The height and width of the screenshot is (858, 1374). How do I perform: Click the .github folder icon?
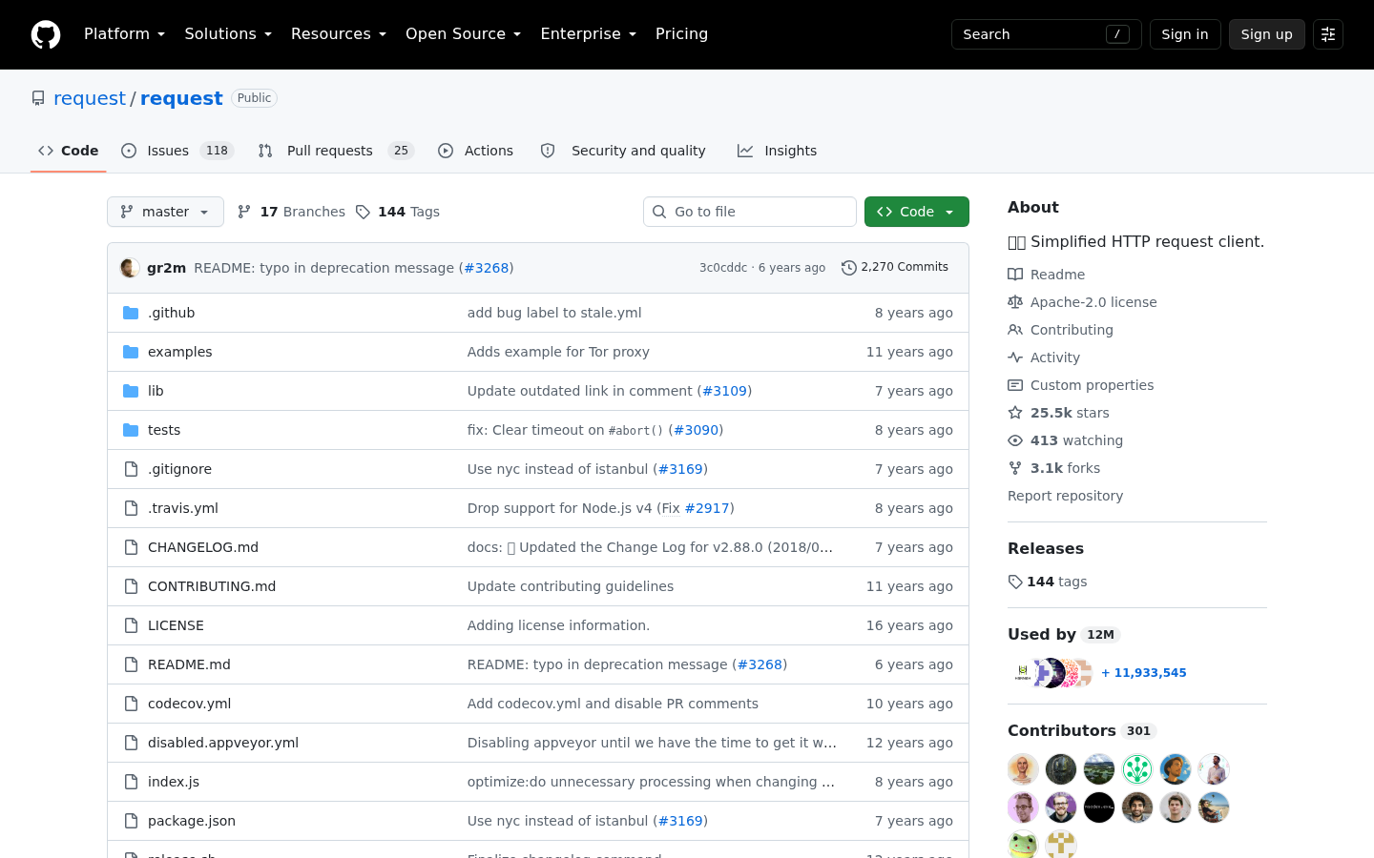131,313
